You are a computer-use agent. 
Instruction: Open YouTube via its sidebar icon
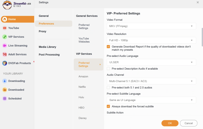(5, 28)
